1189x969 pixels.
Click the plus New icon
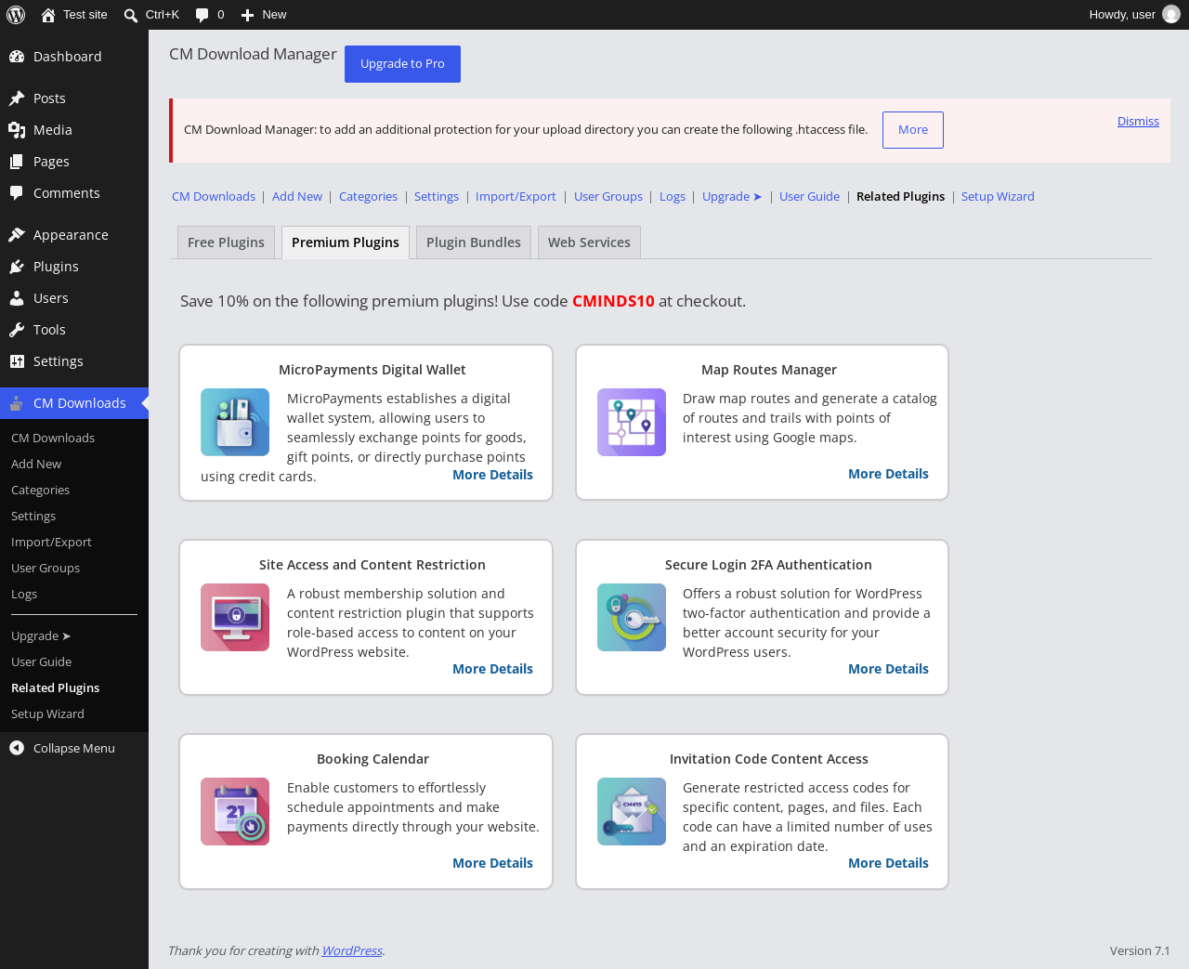coord(247,15)
